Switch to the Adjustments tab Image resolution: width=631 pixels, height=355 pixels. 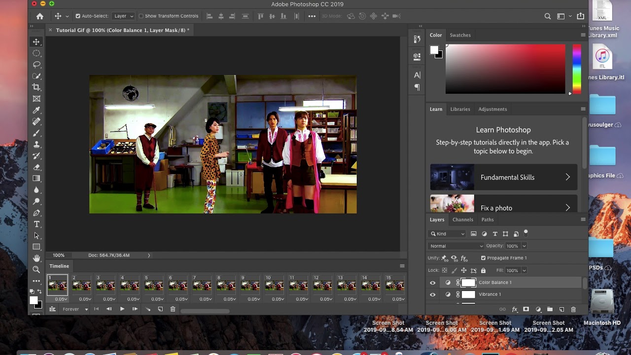(492, 109)
